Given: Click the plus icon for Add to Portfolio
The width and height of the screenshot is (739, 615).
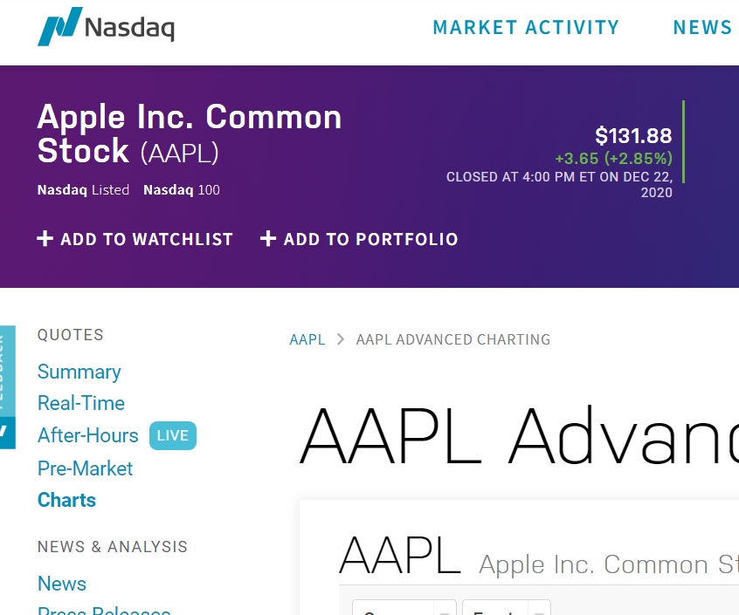Looking at the screenshot, I should (267, 238).
